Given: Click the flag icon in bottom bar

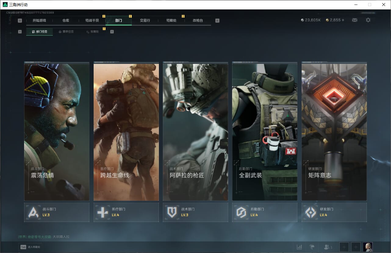Looking at the screenshot, I should click(312, 247).
